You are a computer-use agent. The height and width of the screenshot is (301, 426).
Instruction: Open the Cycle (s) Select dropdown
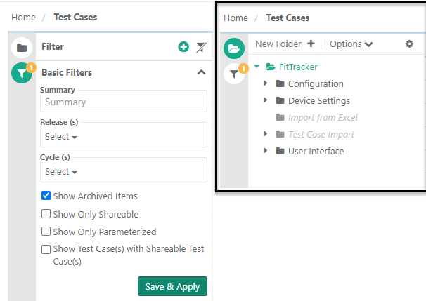pos(61,171)
